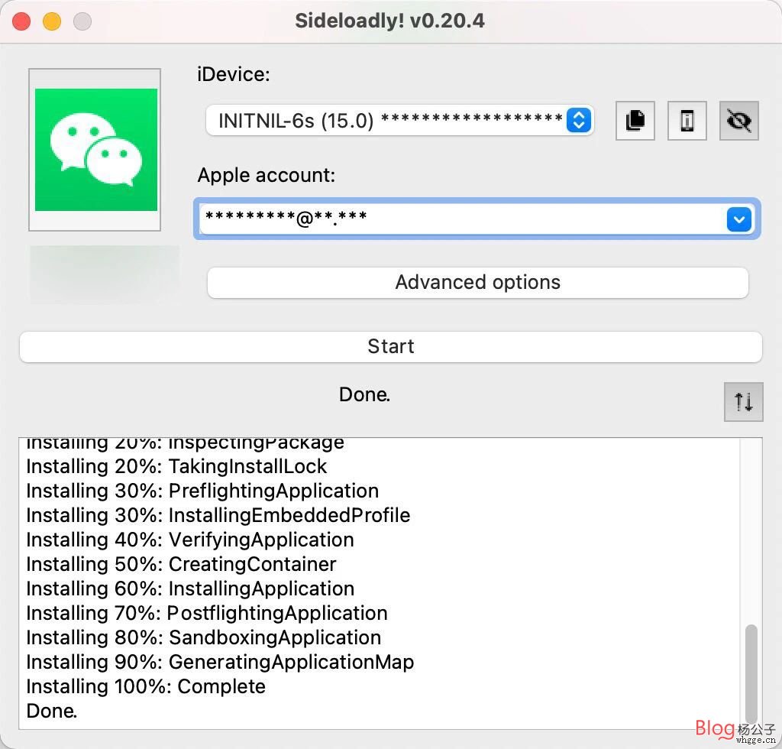Click the 'Installing 100%: Complete' log line

[x=146, y=686]
